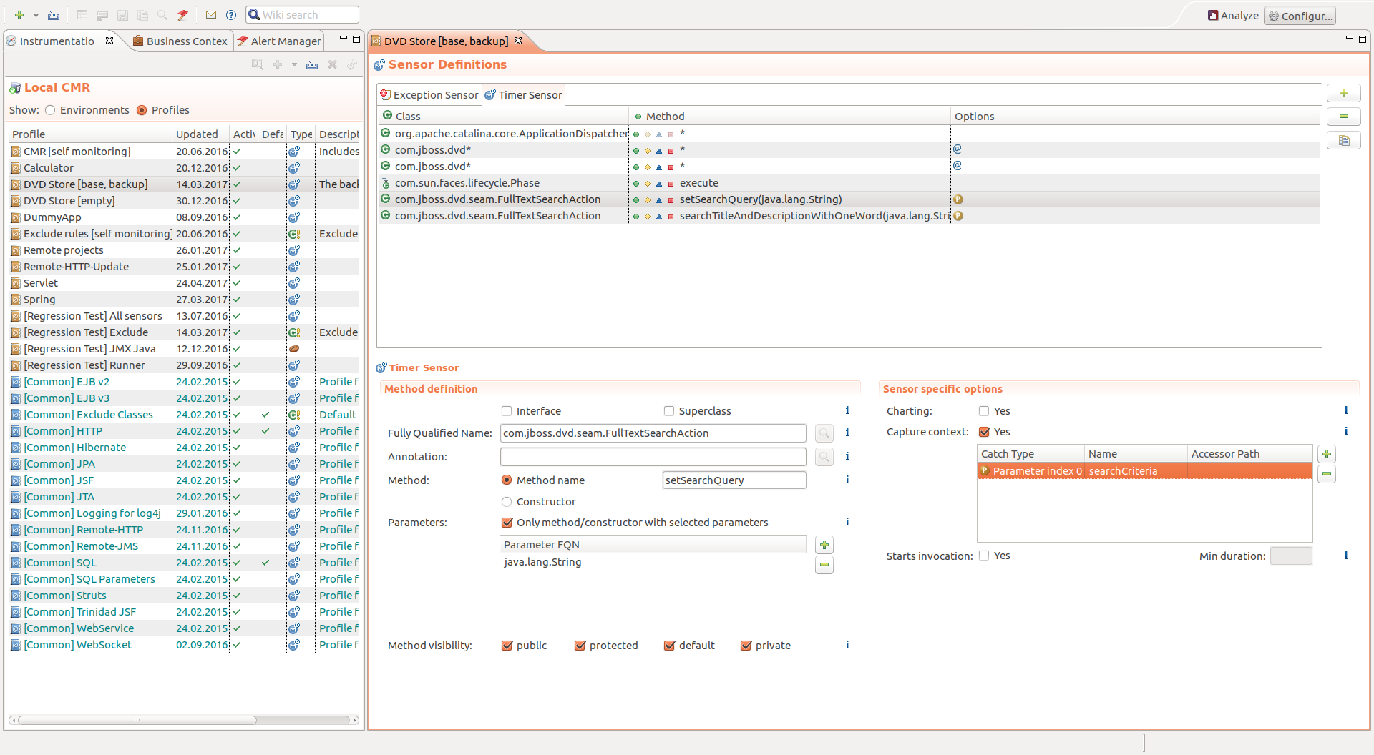The width and height of the screenshot is (1374, 755).
Task: Select com.sun.faces.lifecycle.Phase execute row
Action: [x=849, y=183]
